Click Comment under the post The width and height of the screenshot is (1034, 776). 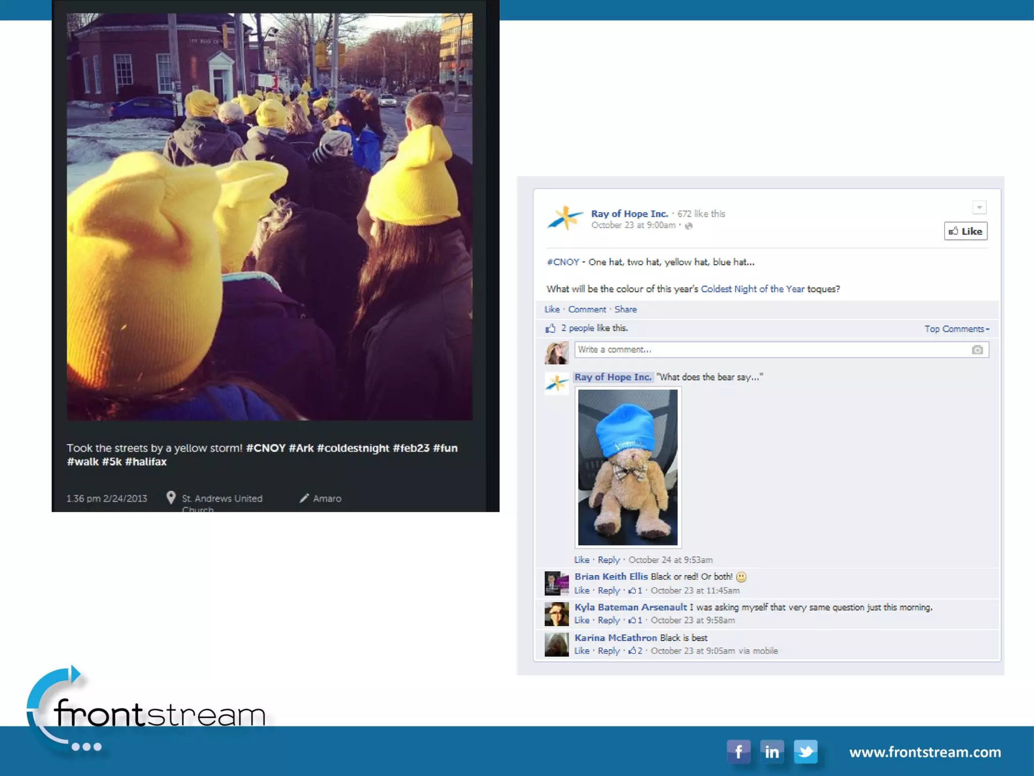click(x=587, y=309)
